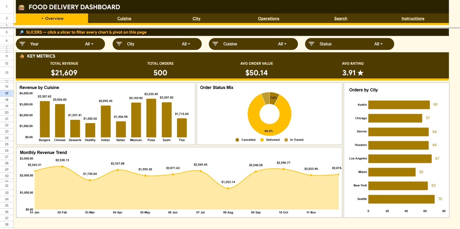Viewport: 460px width, 229px height.
Task: Open the Operations tab link
Action: [x=269, y=18]
